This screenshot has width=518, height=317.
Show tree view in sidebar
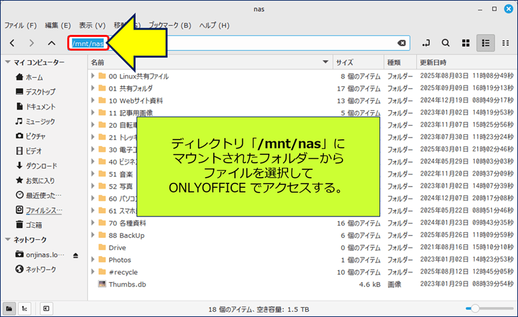tap(24, 308)
